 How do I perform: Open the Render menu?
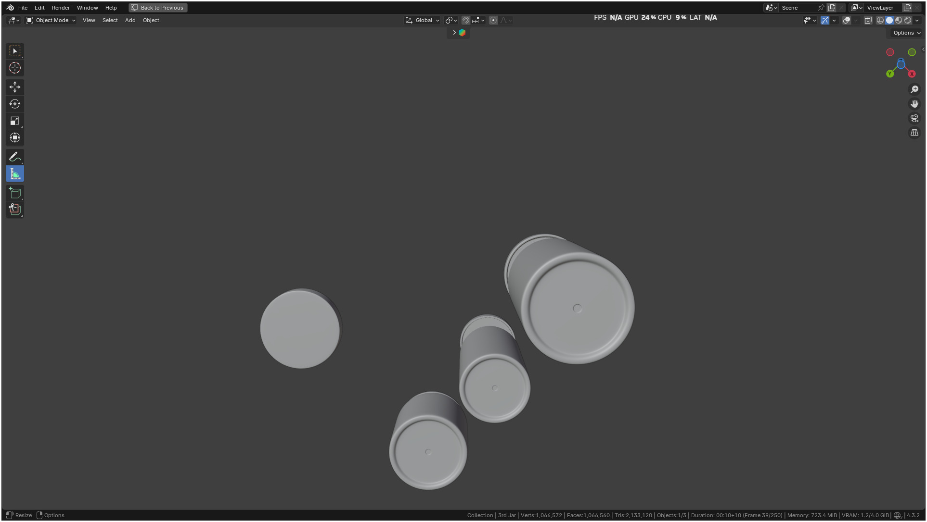pos(61,8)
